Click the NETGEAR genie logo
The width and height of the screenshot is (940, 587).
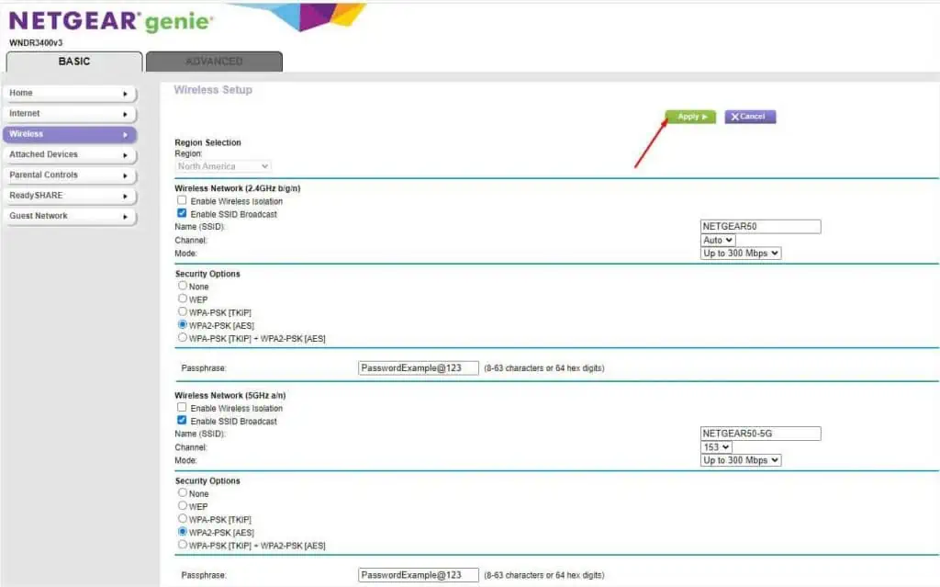(x=110, y=21)
